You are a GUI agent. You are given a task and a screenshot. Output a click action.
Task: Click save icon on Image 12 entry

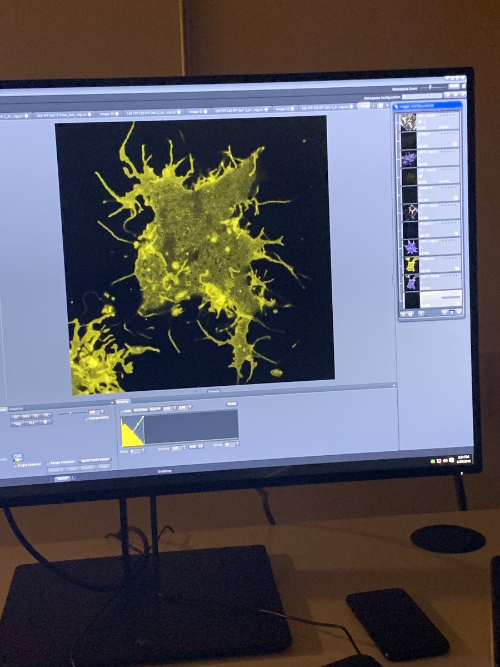tap(457, 268)
